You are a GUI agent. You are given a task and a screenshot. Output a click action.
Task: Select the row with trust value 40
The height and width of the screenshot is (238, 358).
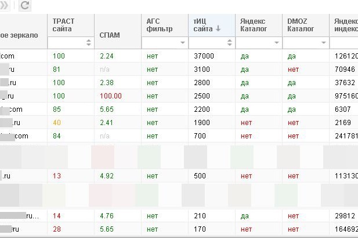tap(179, 123)
